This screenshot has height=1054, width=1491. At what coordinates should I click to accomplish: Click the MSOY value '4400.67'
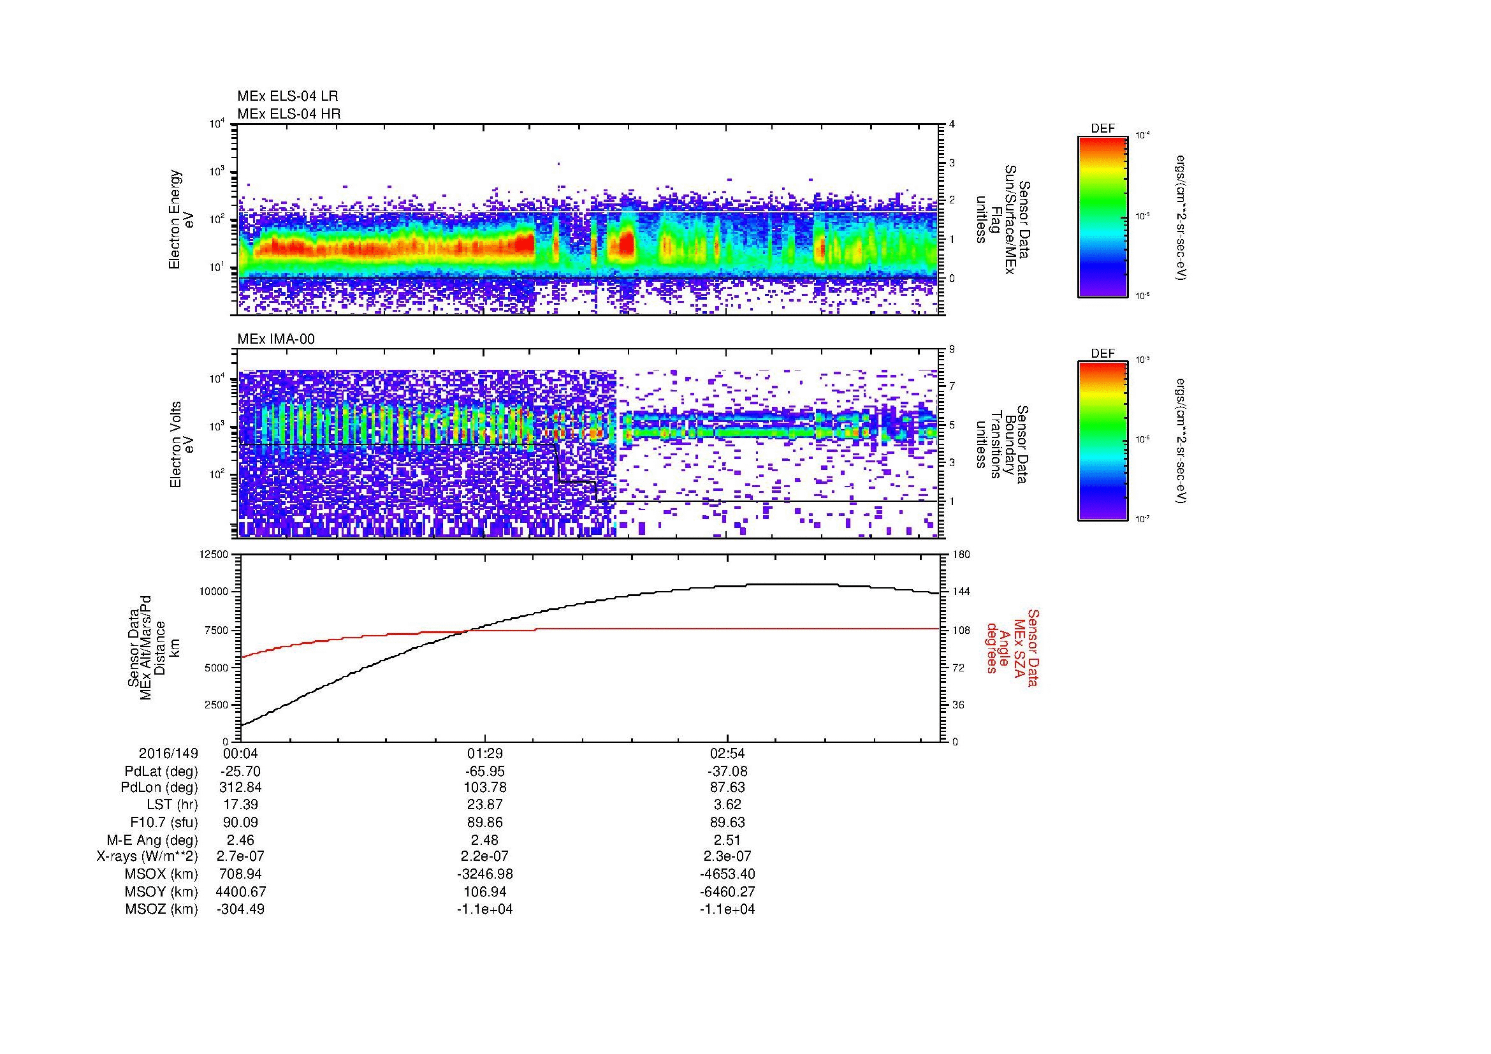tap(240, 891)
